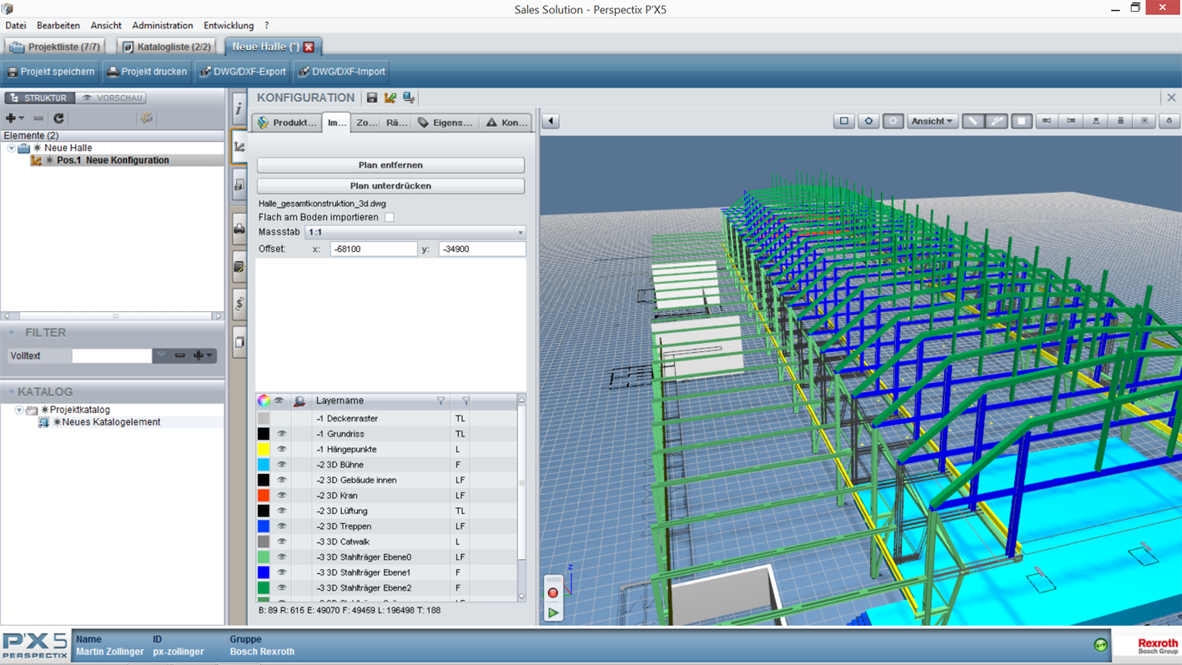Image resolution: width=1182 pixels, height=665 pixels.
Task: Collapse the Neue Halle tree node
Action: coord(11,149)
